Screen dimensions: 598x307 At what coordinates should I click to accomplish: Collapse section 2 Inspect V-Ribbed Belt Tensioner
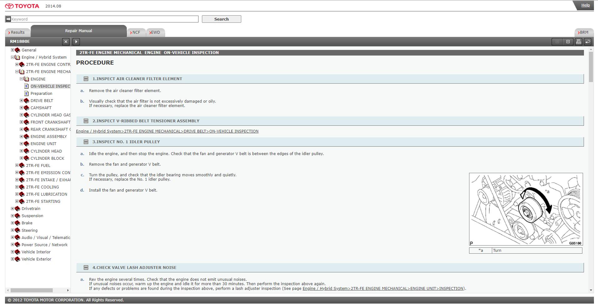coord(86,121)
